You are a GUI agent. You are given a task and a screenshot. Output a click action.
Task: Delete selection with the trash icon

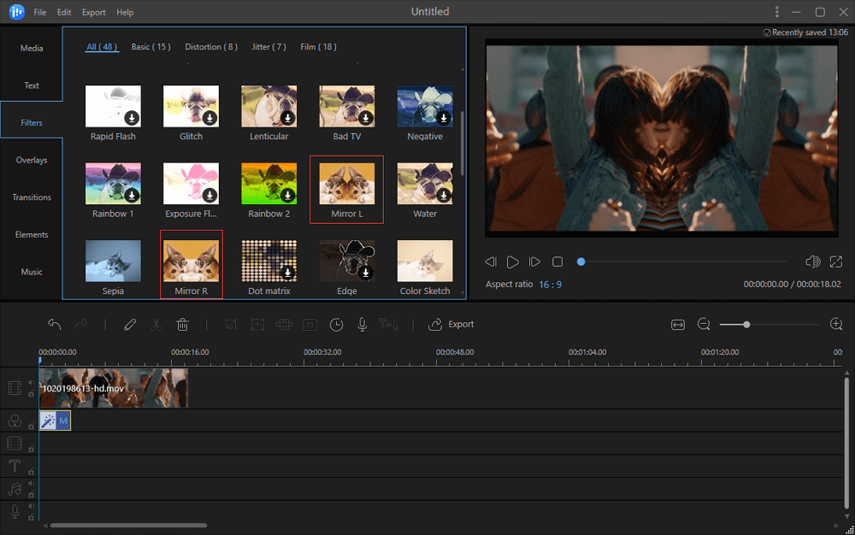(182, 325)
